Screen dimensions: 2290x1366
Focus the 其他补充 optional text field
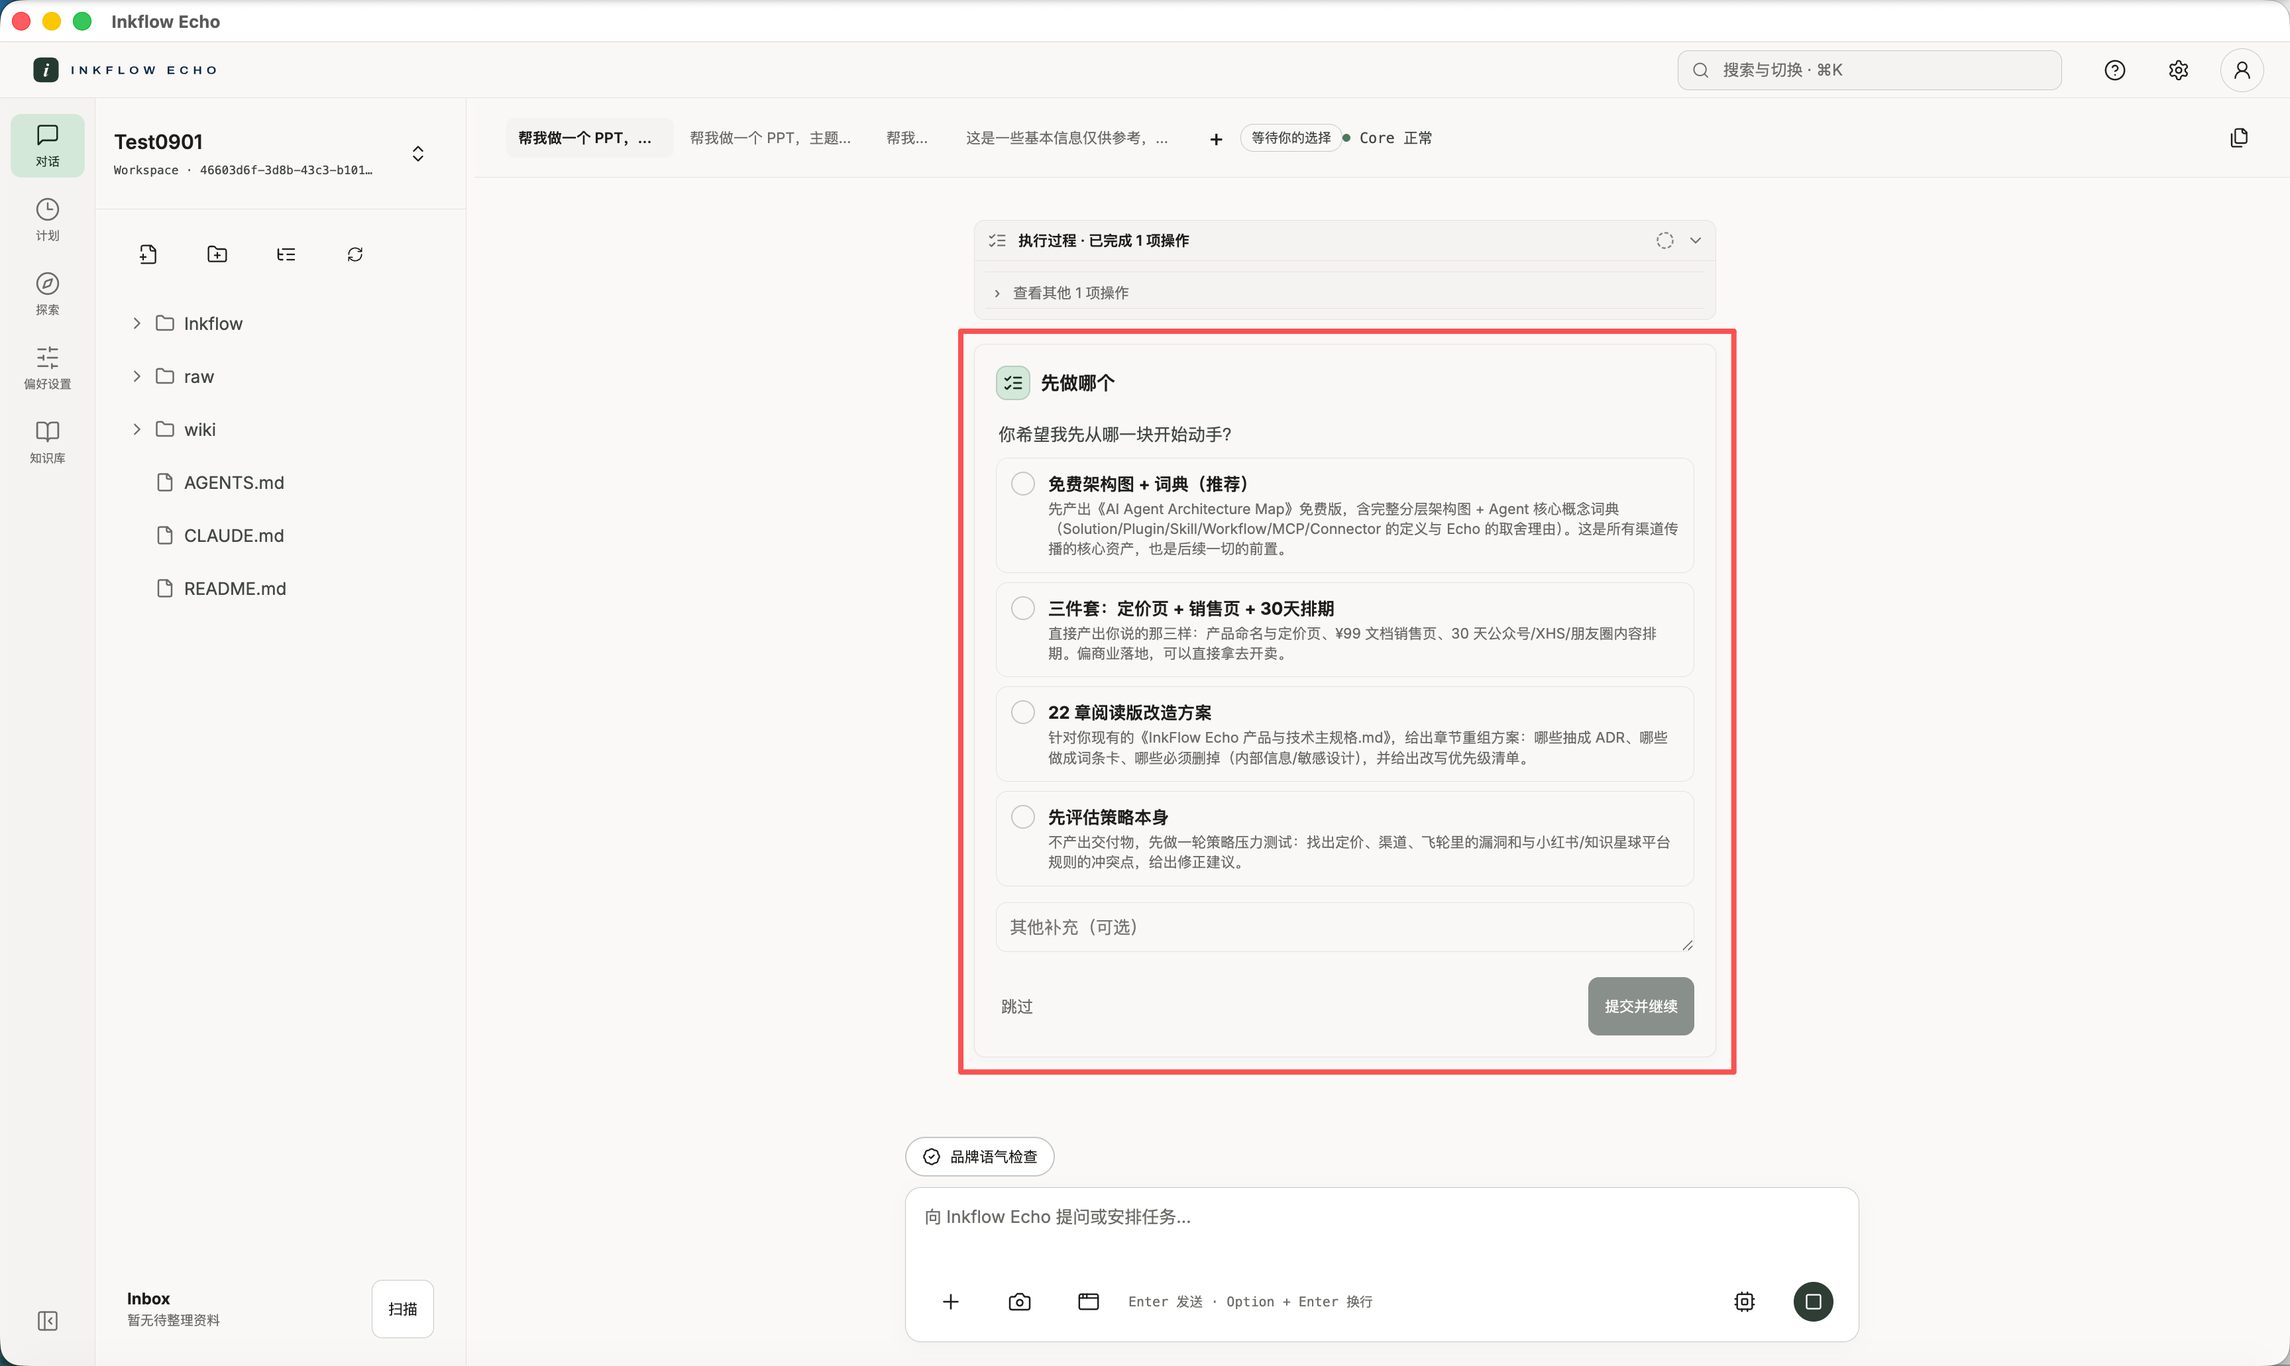point(1344,927)
